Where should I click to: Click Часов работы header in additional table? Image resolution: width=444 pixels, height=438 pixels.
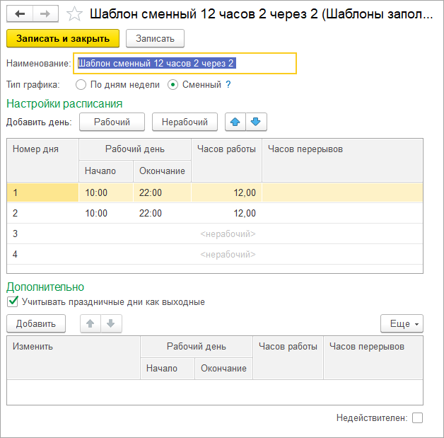point(288,357)
